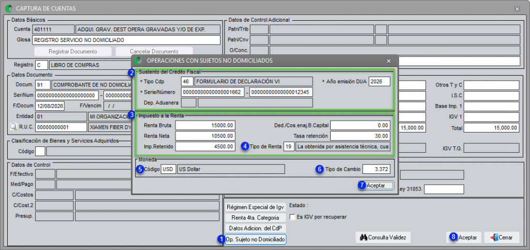
Task: Click the Número field ending 12345
Action: pos(281,92)
